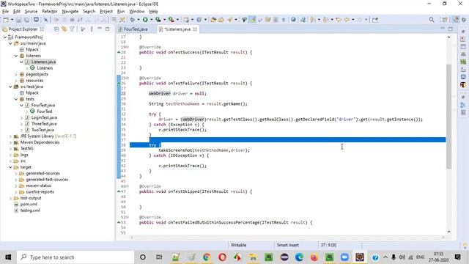Select the surefire-reports folder
This screenshot has width=469, height=264.
click(x=40, y=192)
